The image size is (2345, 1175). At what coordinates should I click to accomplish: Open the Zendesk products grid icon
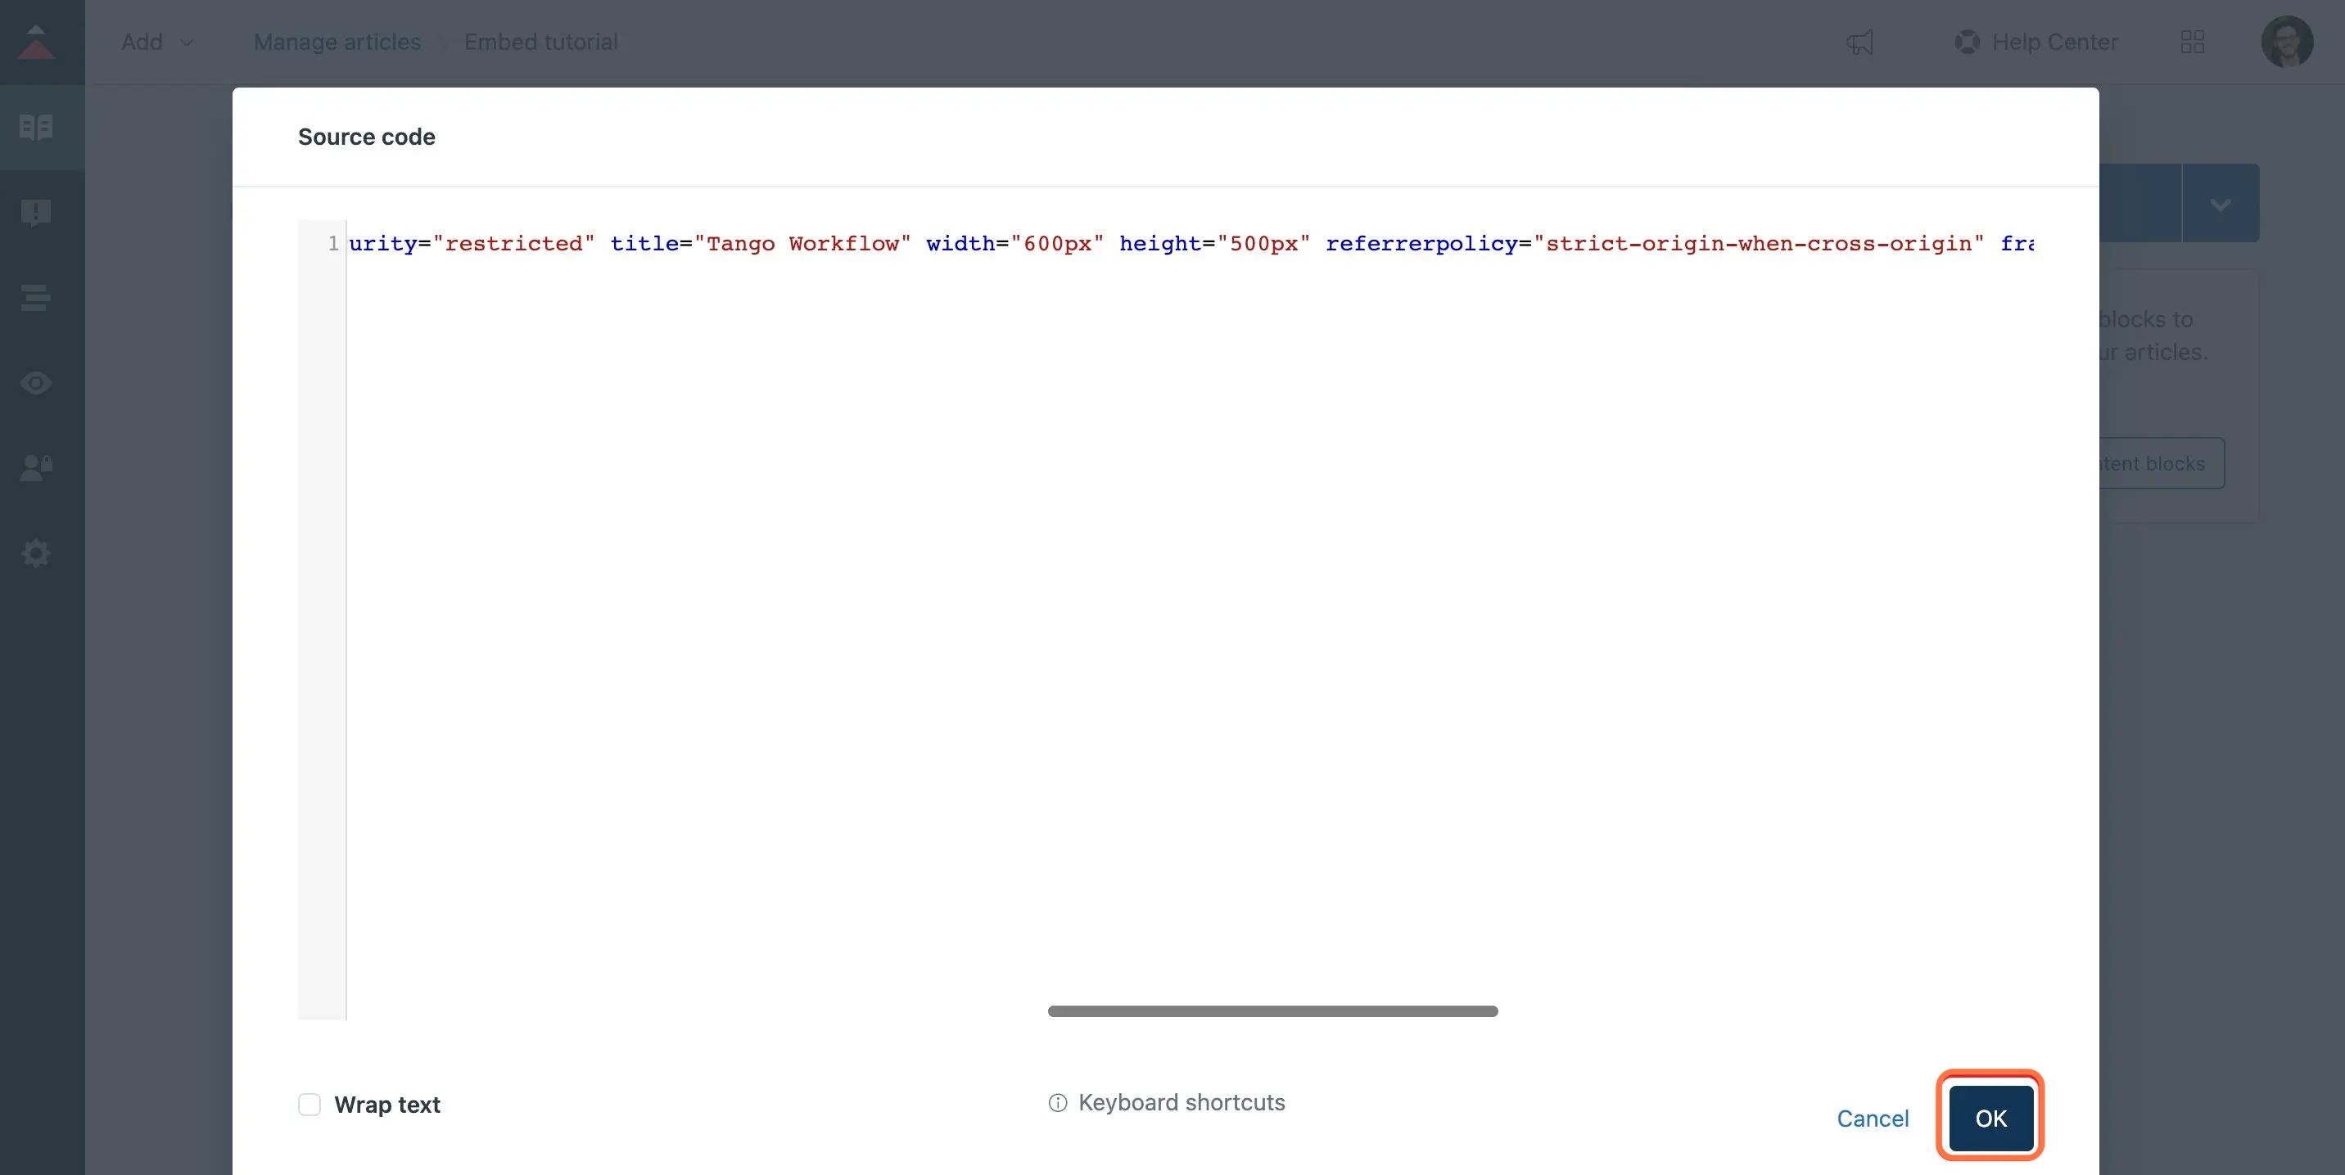2193,42
